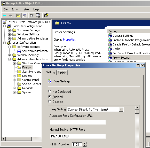Click the Automatic Proxy Configuration URL field

[x=78, y=122]
